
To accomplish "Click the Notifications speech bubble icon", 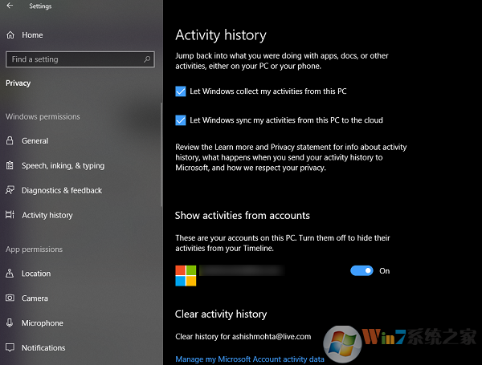I will click(x=10, y=347).
